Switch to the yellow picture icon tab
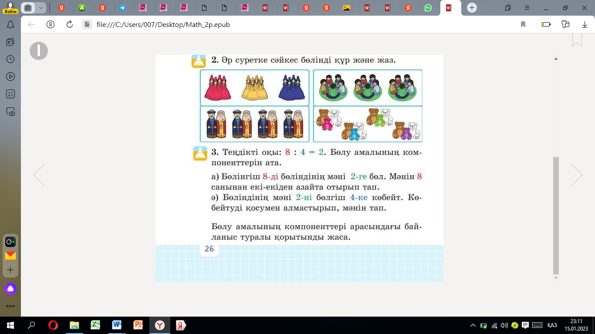This screenshot has width=595, height=334. click(x=347, y=8)
